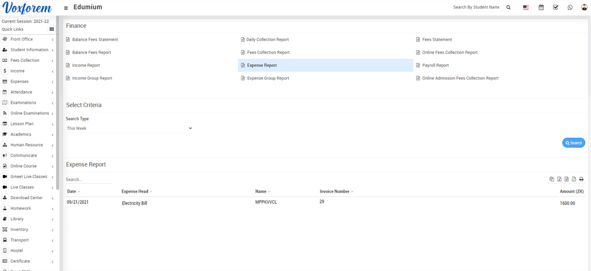Click the blue Search button
The height and width of the screenshot is (271, 591).
573,143
